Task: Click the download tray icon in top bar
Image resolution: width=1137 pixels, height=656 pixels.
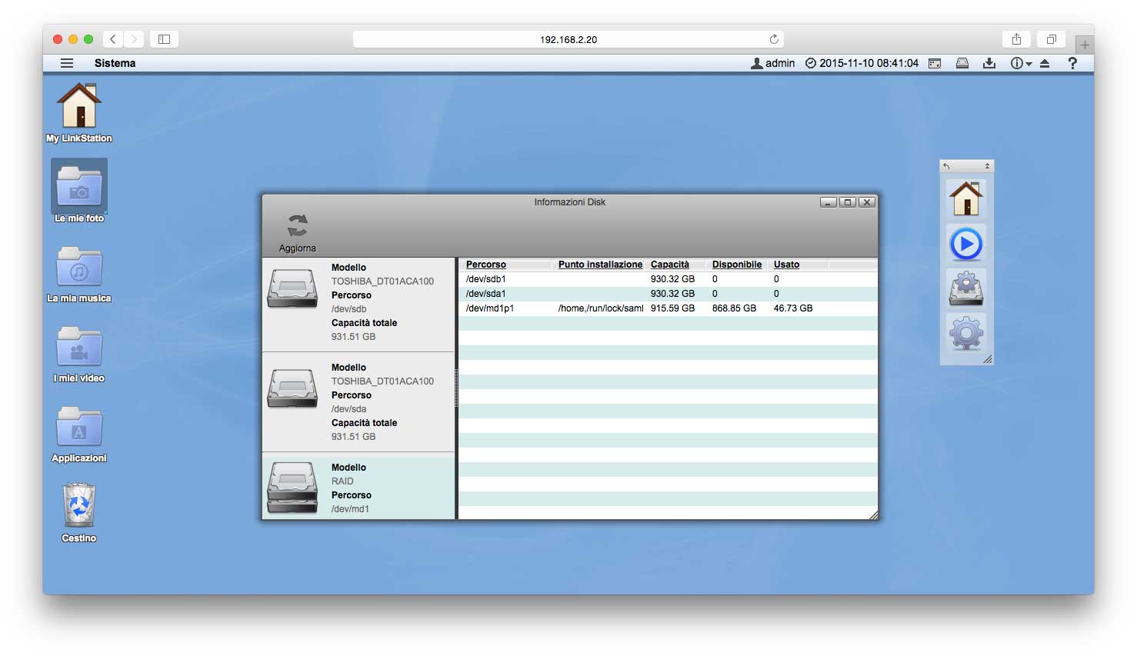Action: [x=989, y=63]
